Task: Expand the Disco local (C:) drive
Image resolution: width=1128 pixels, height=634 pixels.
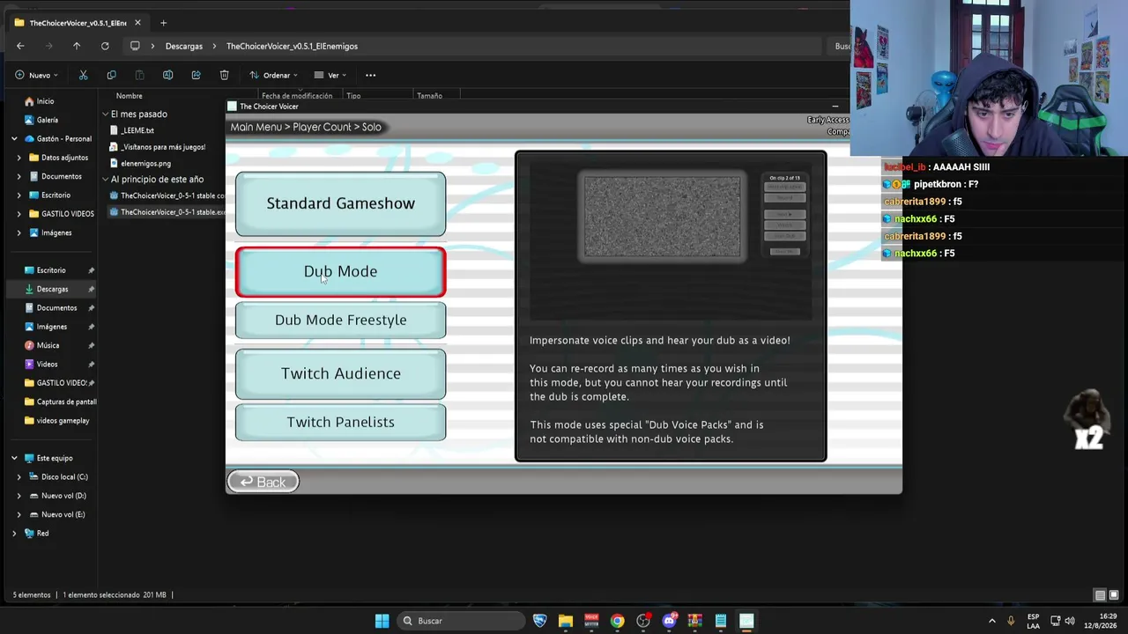Action: pos(19,477)
